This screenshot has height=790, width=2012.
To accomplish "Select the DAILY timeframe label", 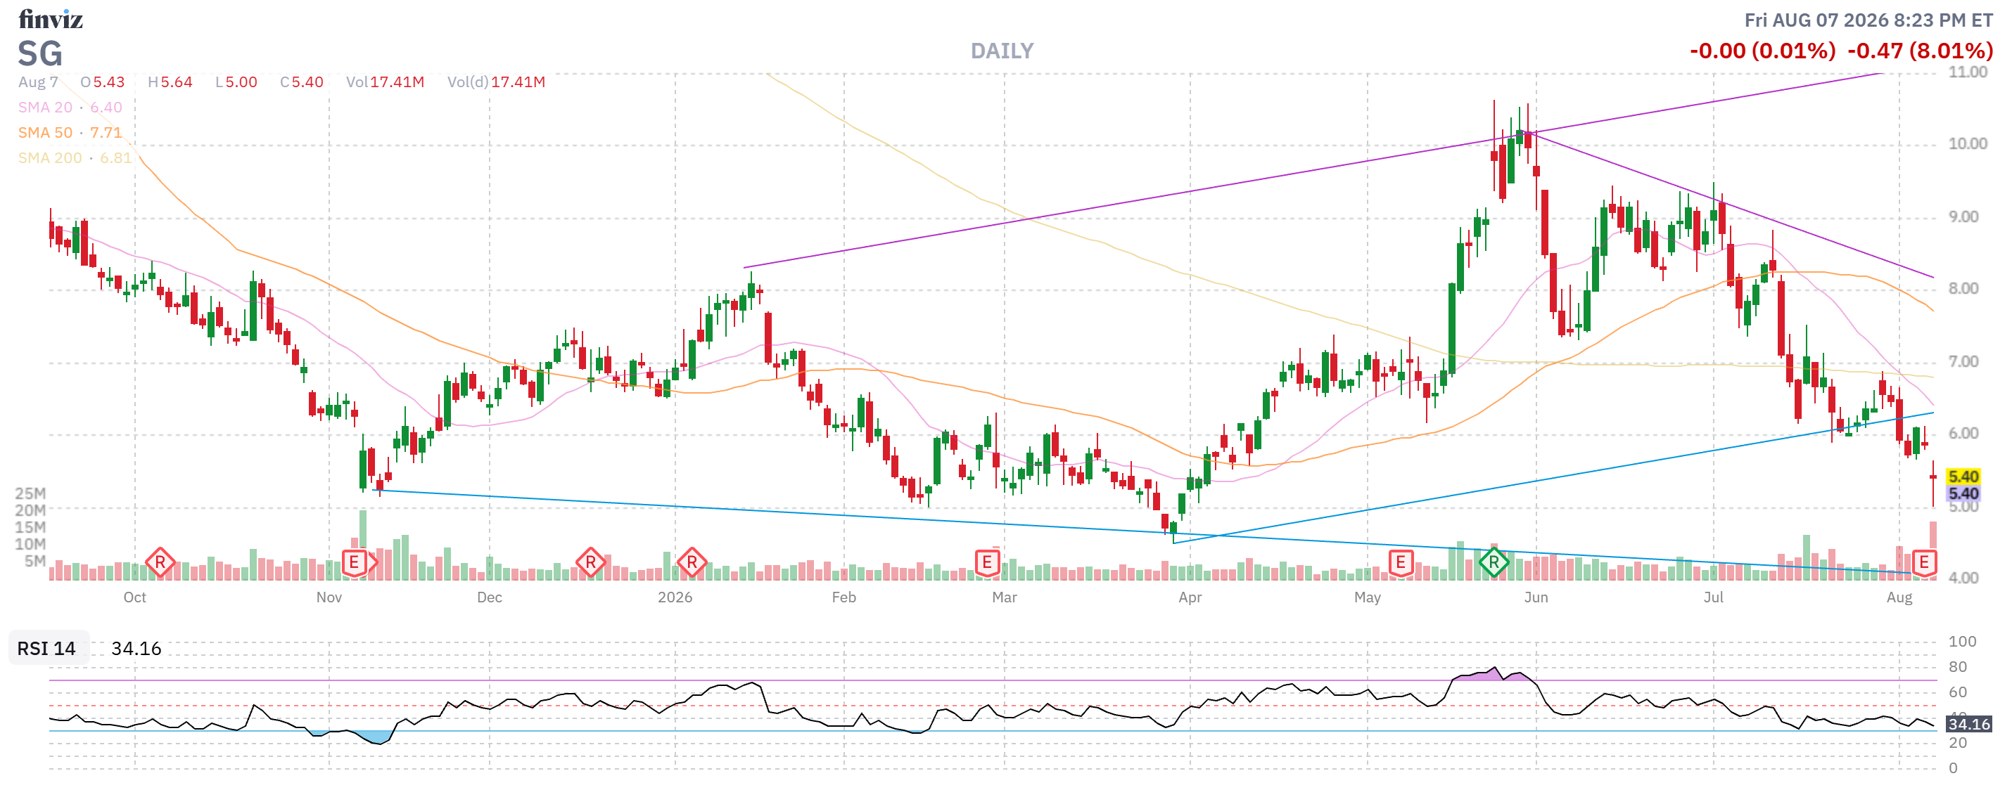I will point(1002,51).
